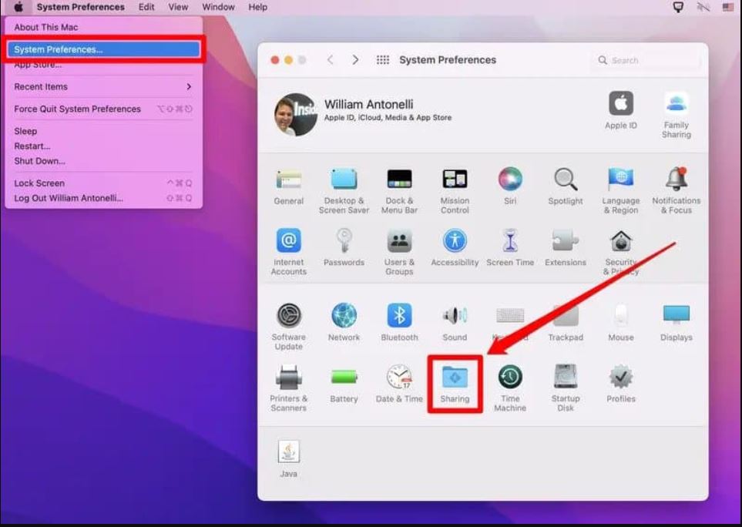Select Restart… from Apple menu

point(104,146)
